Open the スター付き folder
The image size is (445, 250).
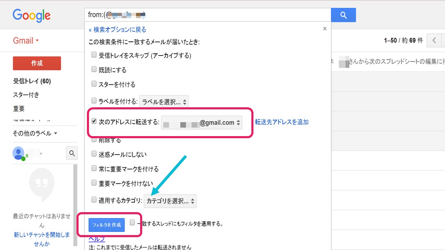(x=26, y=95)
